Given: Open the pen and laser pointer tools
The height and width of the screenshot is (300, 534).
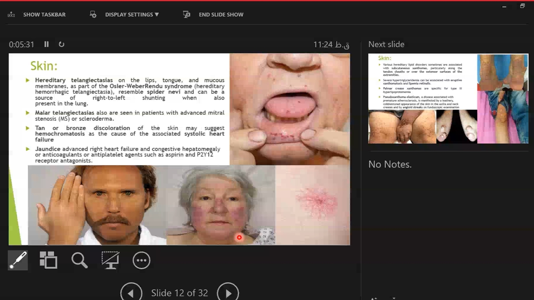Looking at the screenshot, I should pos(18,260).
